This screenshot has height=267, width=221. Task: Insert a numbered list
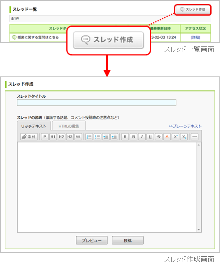tap(89, 137)
